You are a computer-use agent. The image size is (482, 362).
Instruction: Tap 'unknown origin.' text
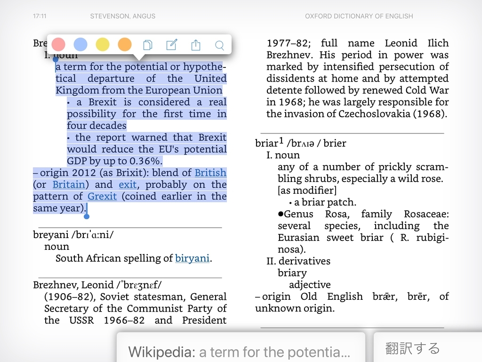point(295,308)
